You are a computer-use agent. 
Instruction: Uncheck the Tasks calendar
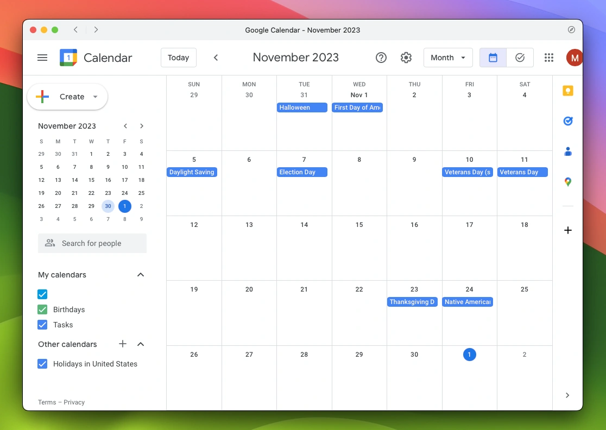pyautogui.click(x=42, y=325)
